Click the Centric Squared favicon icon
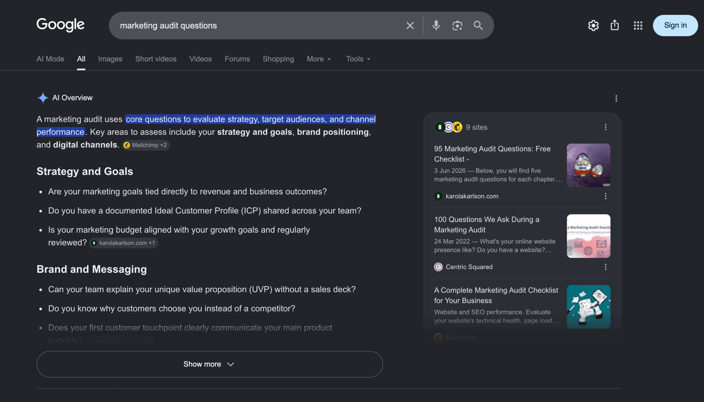704x402 pixels. click(x=438, y=267)
